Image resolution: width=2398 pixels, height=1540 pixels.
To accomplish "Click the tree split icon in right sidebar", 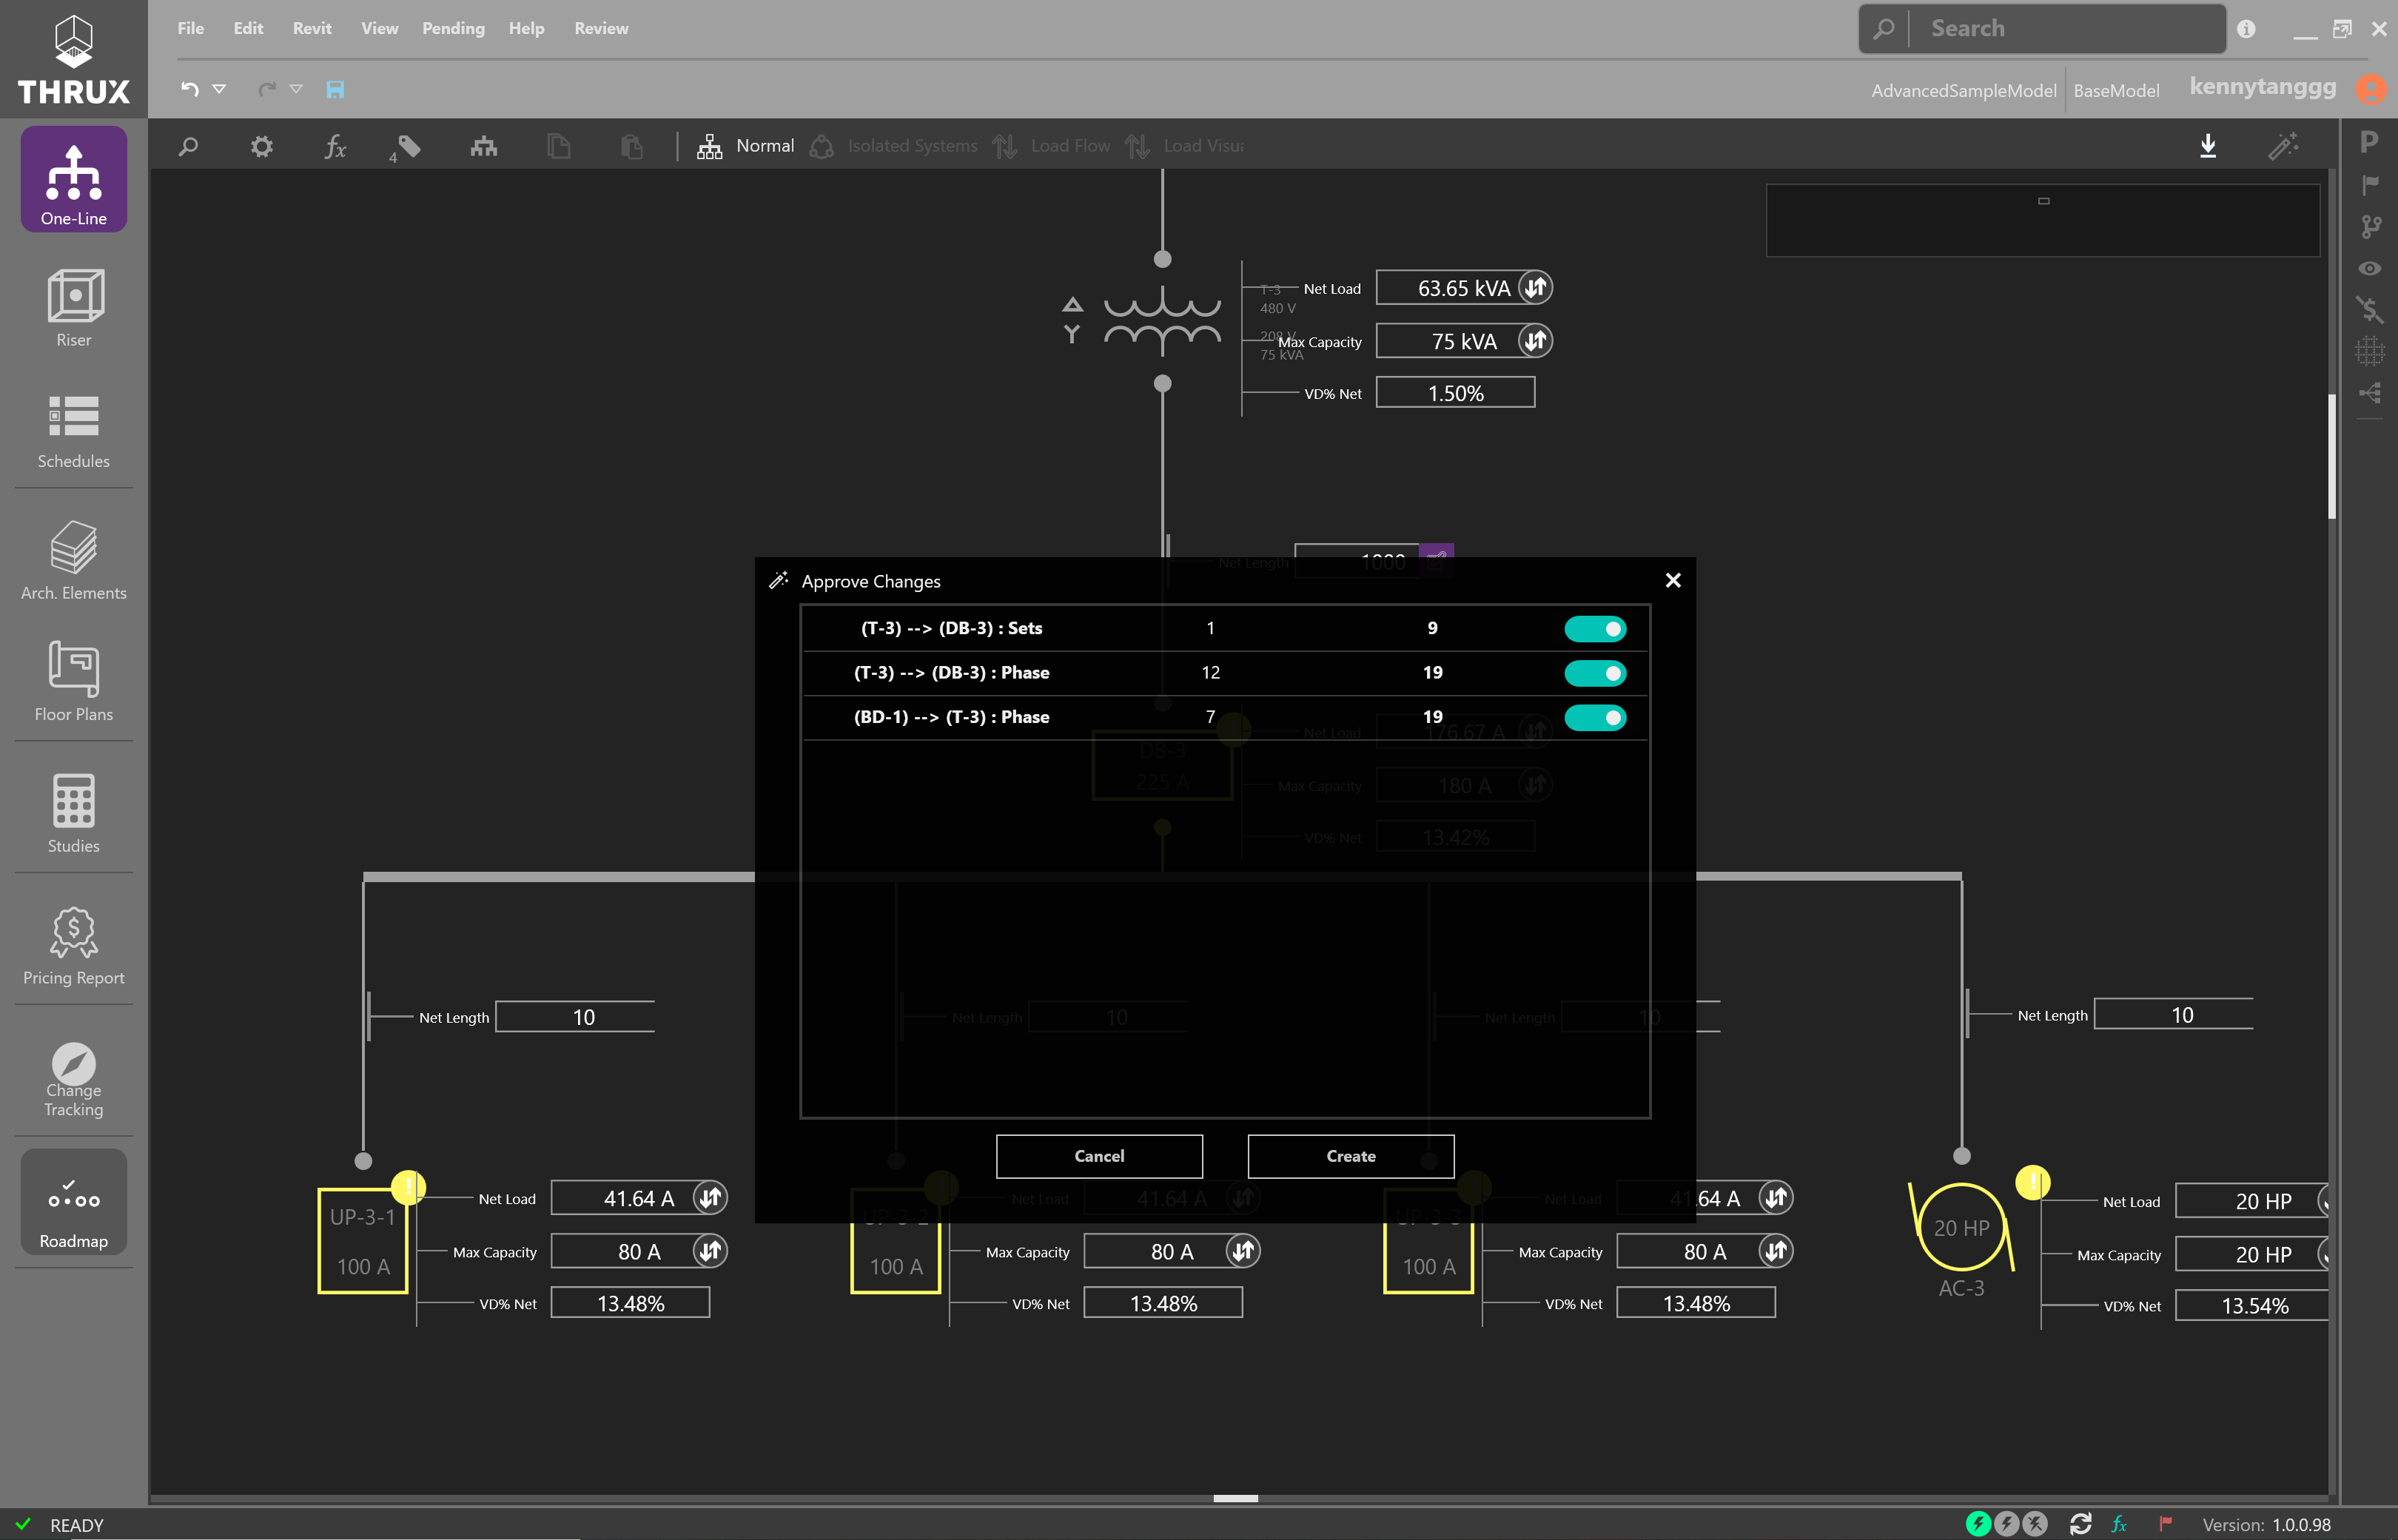I will 2369,393.
